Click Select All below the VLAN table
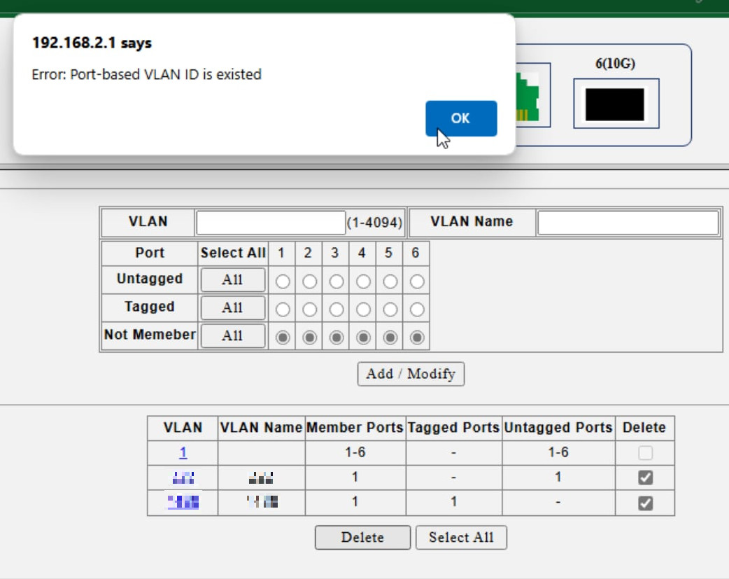729x579 pixels. (x=461, y=538)
